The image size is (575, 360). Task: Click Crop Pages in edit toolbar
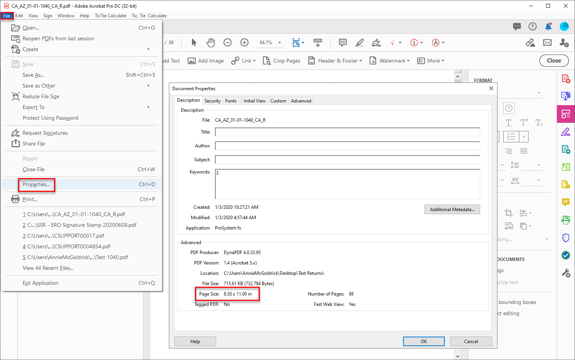click(x=282, y=61)
